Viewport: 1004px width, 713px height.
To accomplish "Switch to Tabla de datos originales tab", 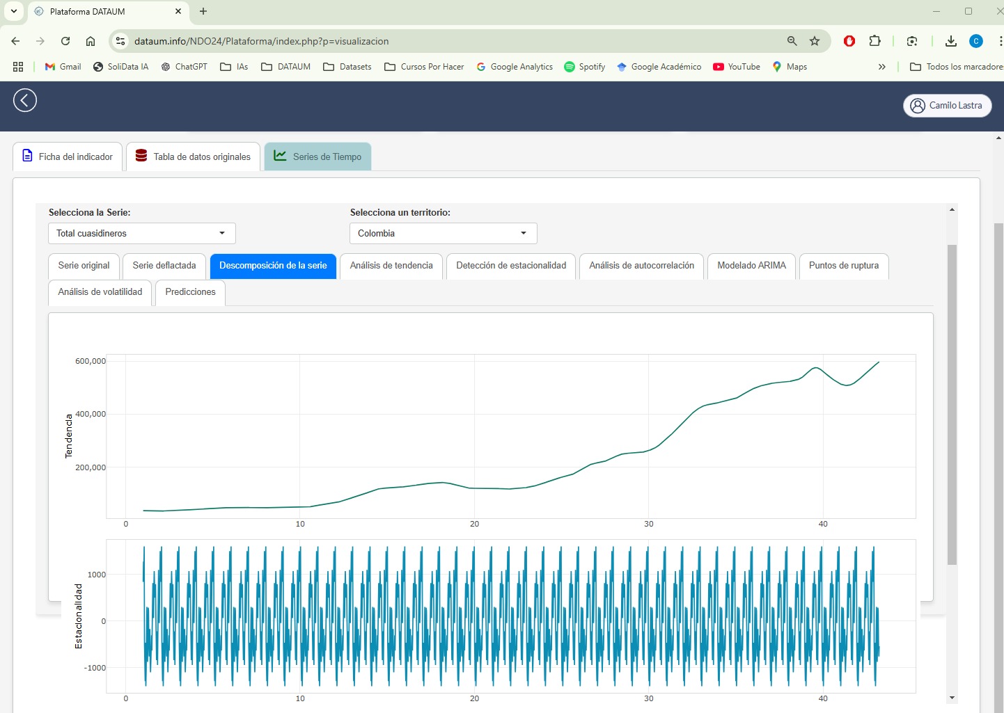I will click(x=193, y=157).
